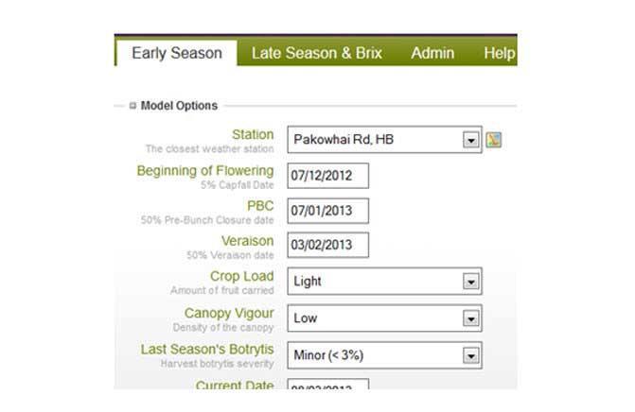
Task: Open the Help tab
Action: point(499,53)
